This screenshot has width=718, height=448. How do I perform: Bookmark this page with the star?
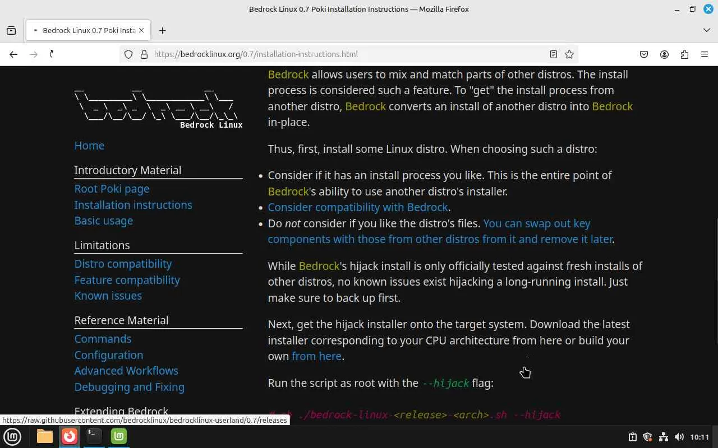tap(569, 54)
